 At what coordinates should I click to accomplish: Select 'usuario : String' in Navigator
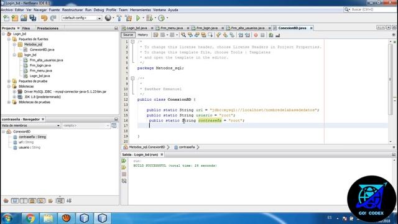coord(29,147)
